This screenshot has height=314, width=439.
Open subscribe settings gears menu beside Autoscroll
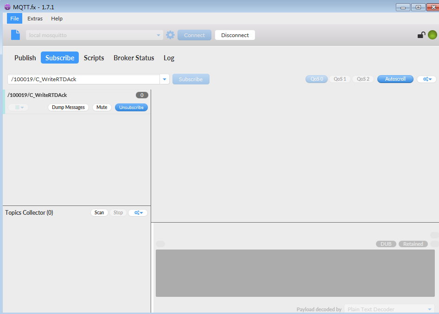tap(427, 79)
